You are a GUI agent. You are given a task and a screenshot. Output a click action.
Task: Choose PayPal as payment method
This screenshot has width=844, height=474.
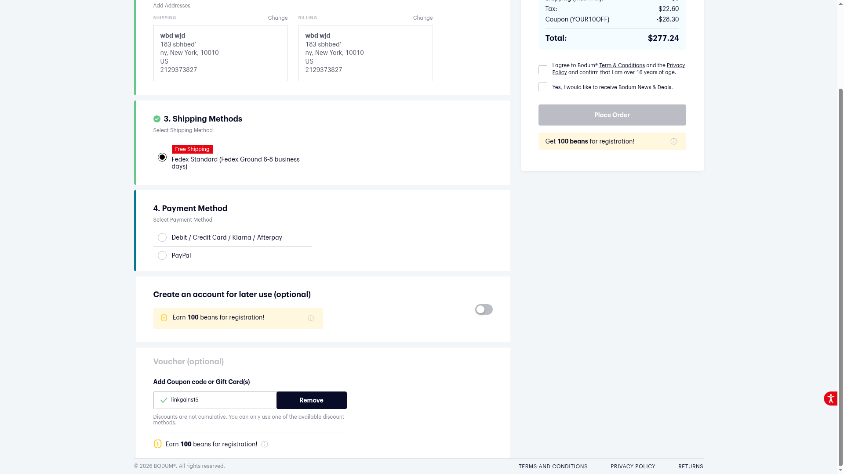point(162,255)
